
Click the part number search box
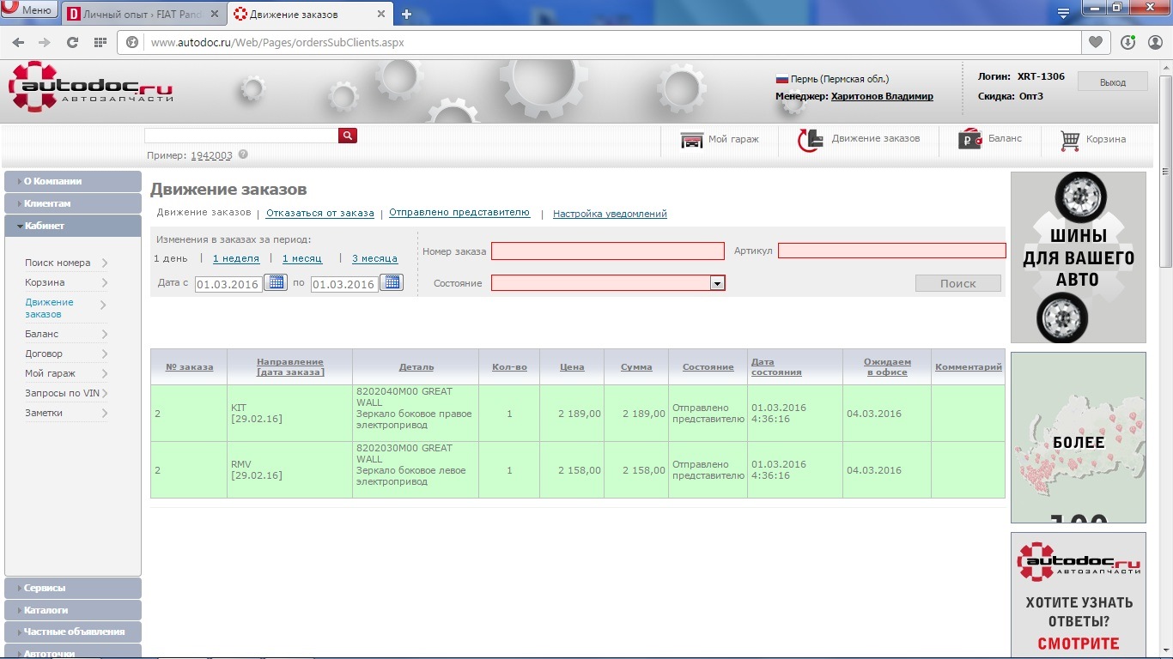pyautogui.click(x=241, y=136)
